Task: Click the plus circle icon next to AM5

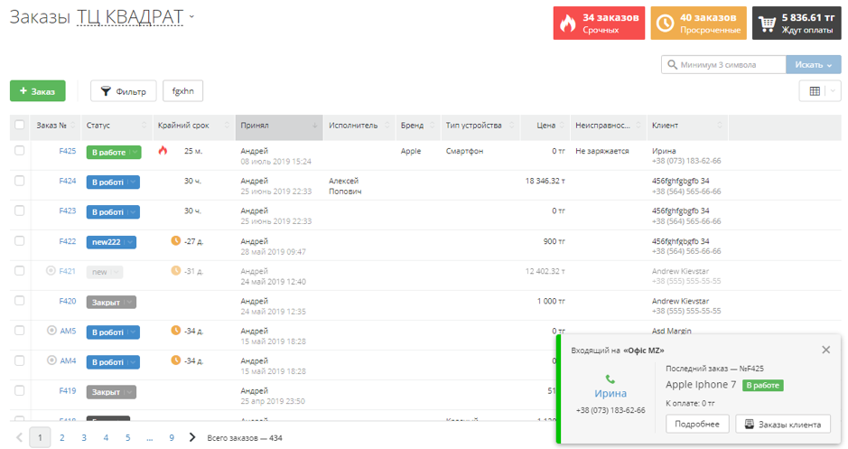Action: tap(51, 331)
